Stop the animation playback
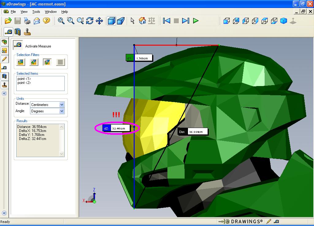This screenshot has width=314, height=226. point(176,21)
